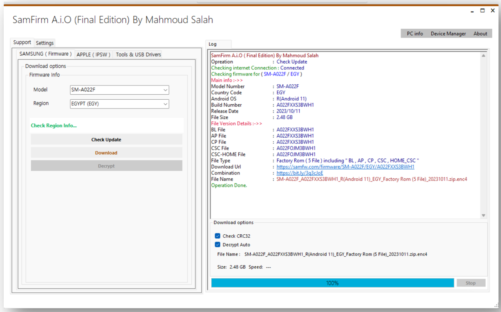The image size is (501, 312).
Task: Maximize the SamFirm window
Action: [482, 11]
